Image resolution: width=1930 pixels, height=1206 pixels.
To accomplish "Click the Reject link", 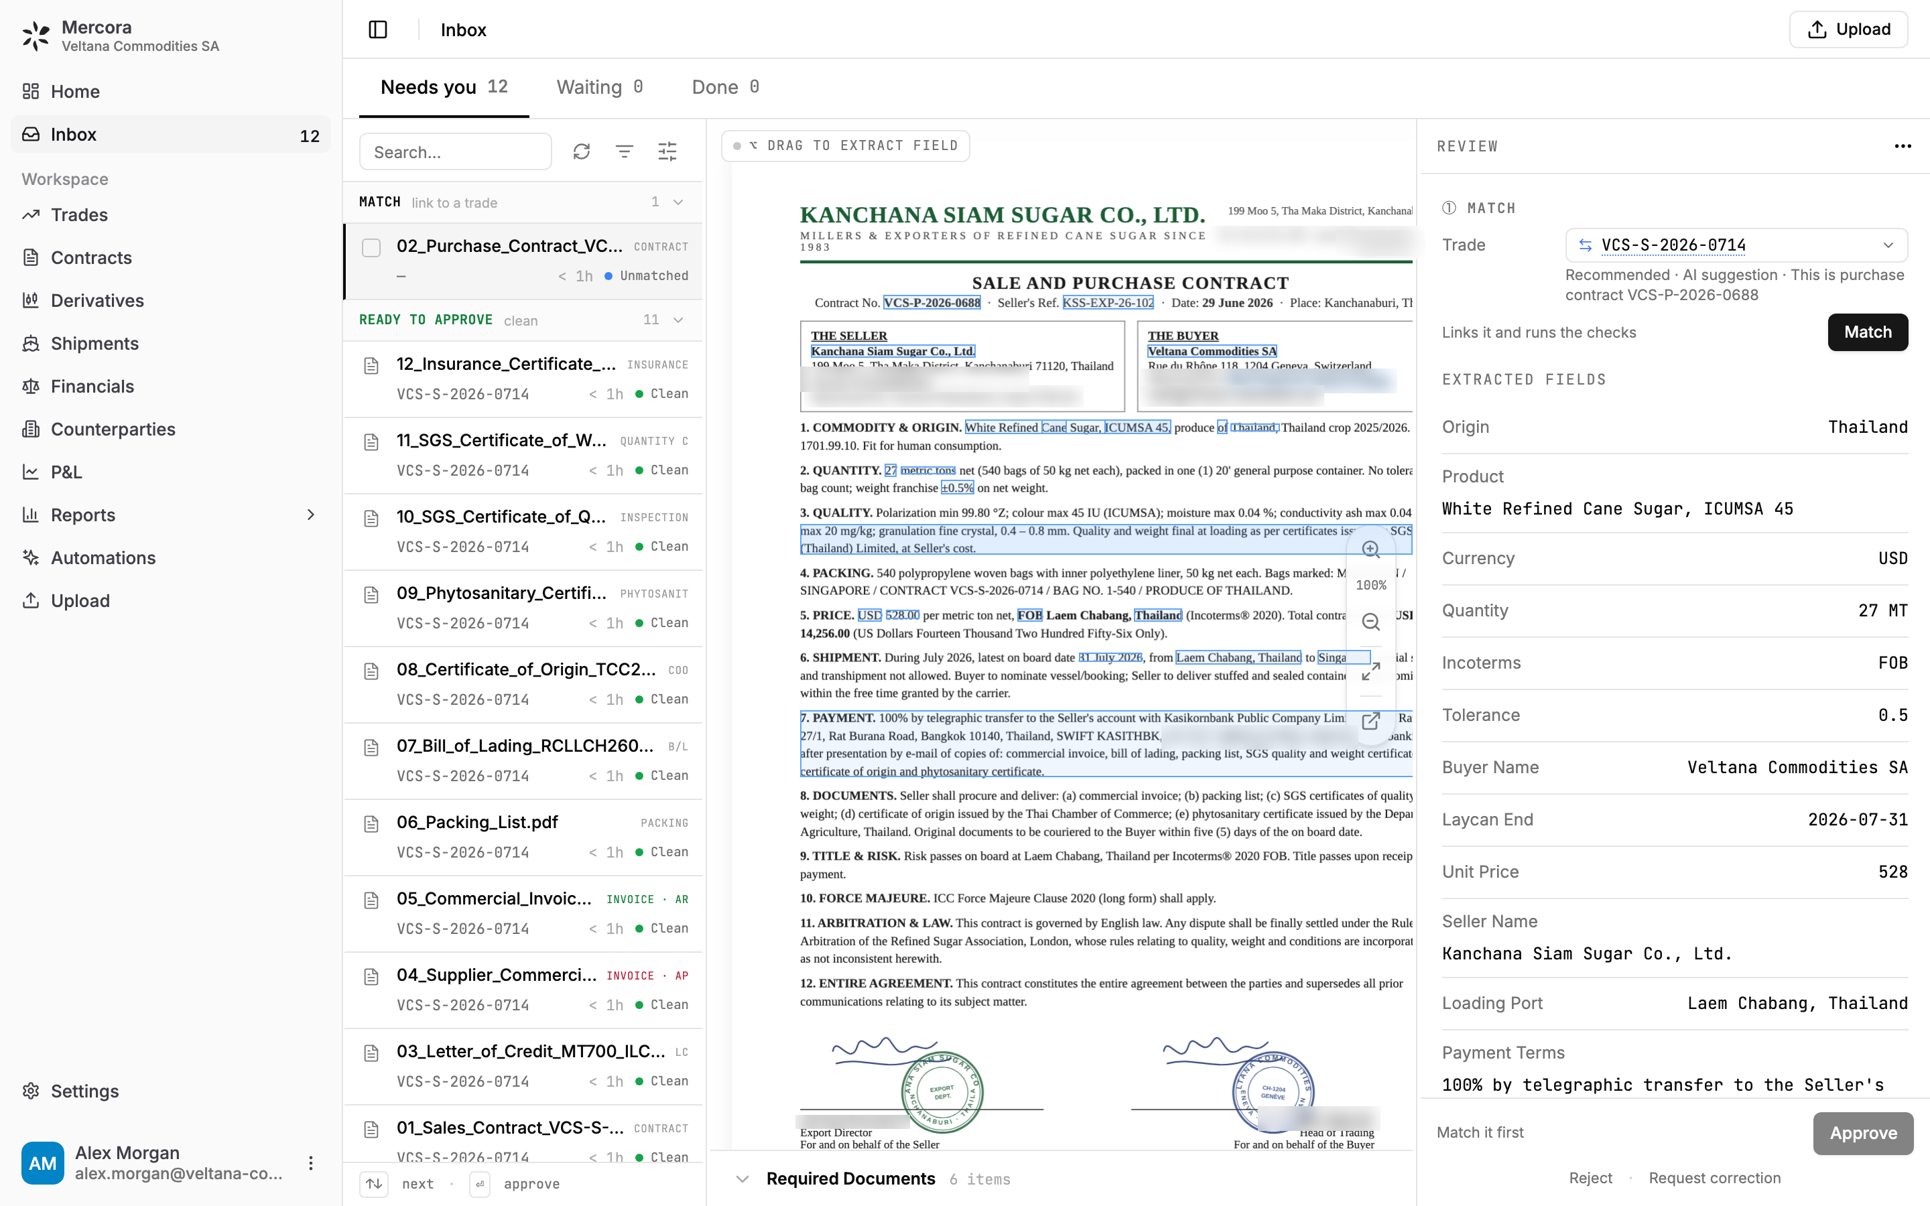I will click(1590, 1178).
